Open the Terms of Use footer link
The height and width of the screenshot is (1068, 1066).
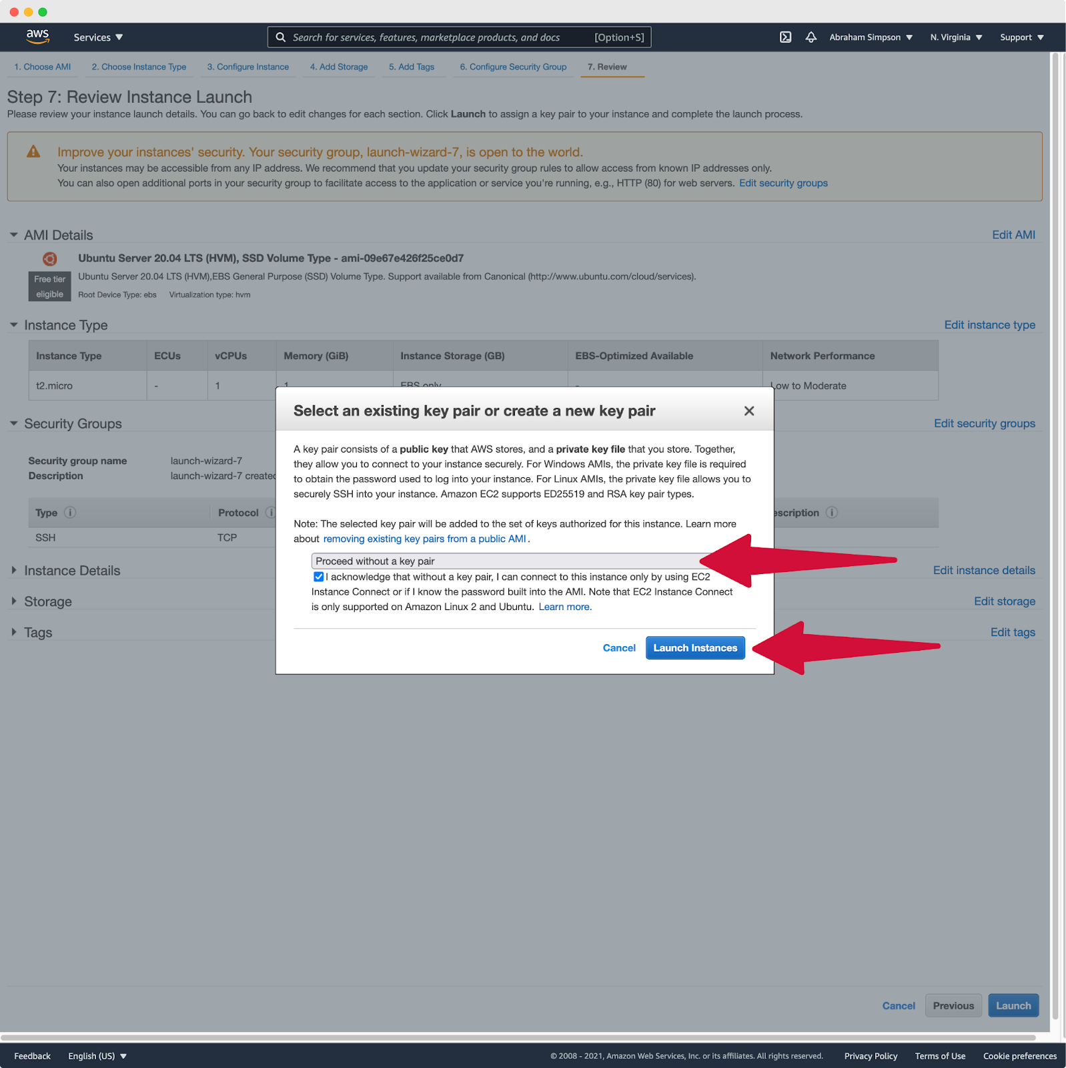coord(940,1056)
